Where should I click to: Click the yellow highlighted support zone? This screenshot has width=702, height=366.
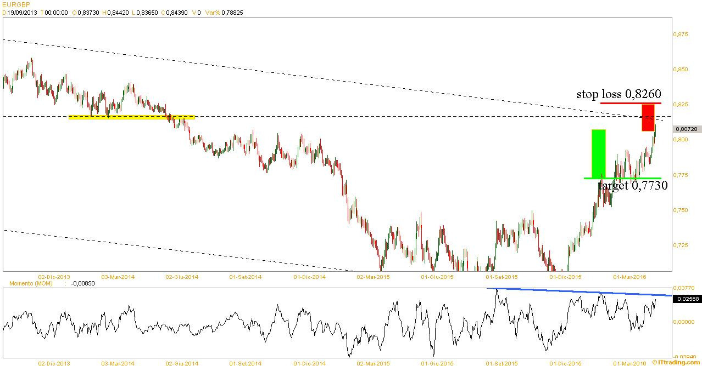(x=131, y=117)
